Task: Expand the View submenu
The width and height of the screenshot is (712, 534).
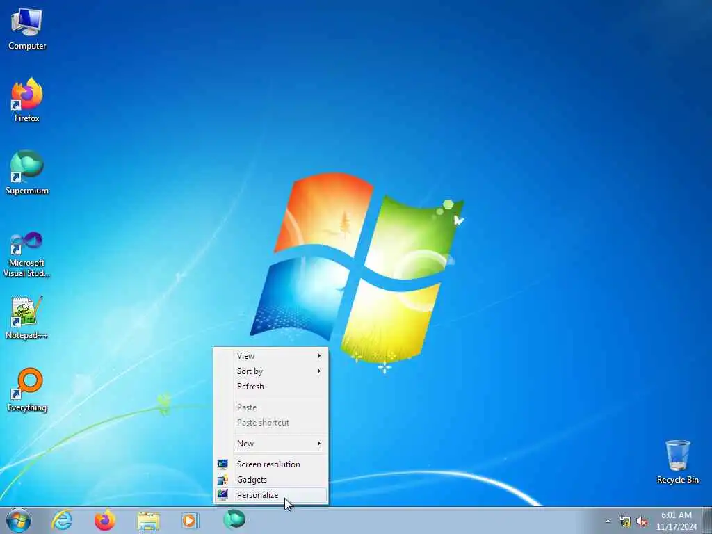Action: [270, 356]
